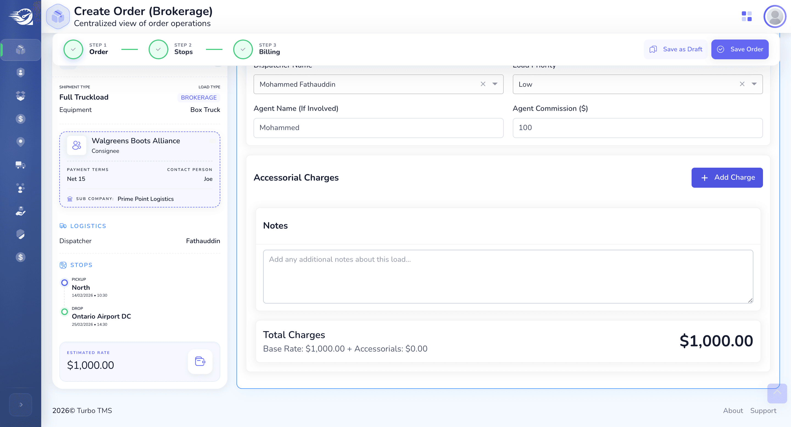The height and width of the screenshot is (427, 791).
Task: Open the hand holding person sidebar icon
Action: pos(21,211)
